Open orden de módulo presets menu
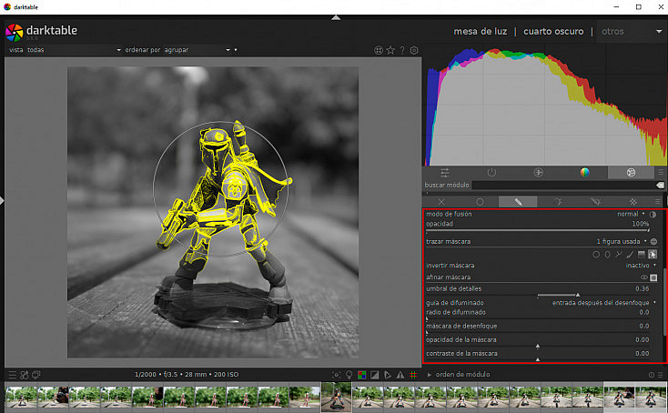The width and height of the screenshot is (668, 413). (660, 375)
